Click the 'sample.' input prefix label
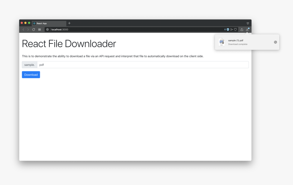The image size is (293, 185). (30, 65)
